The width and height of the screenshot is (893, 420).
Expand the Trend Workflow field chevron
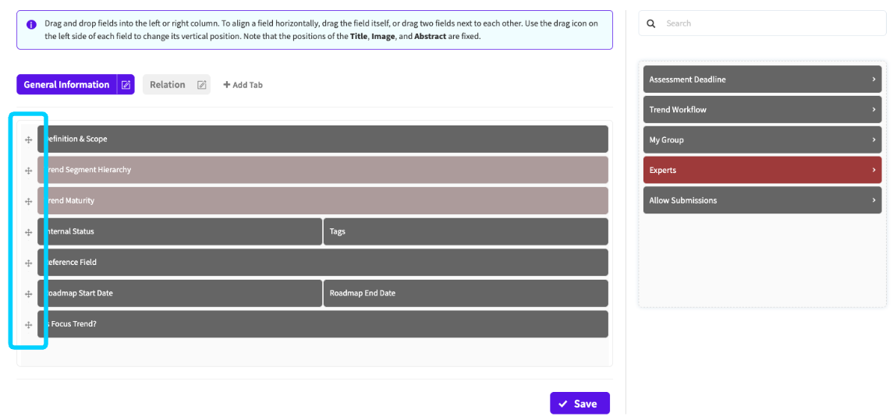tap(874, 110)
